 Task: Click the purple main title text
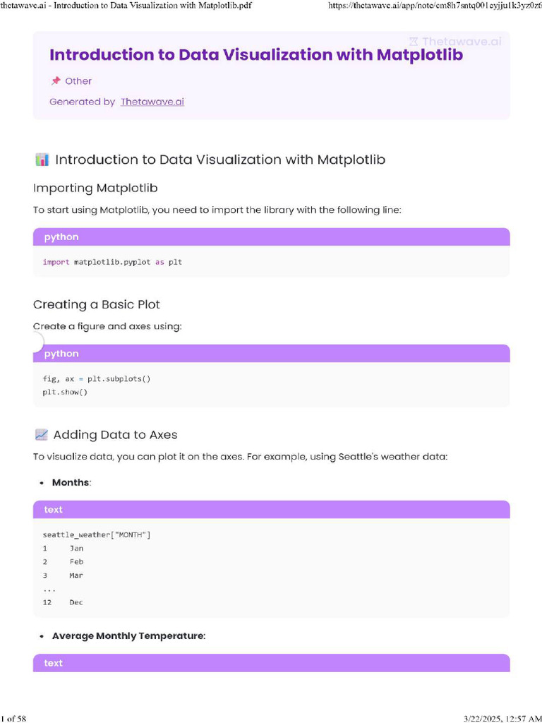coord(256,54)
